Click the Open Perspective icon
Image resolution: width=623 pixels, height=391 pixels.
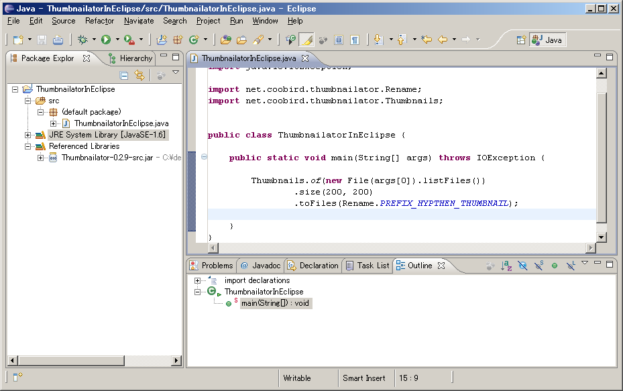(521, 40)
